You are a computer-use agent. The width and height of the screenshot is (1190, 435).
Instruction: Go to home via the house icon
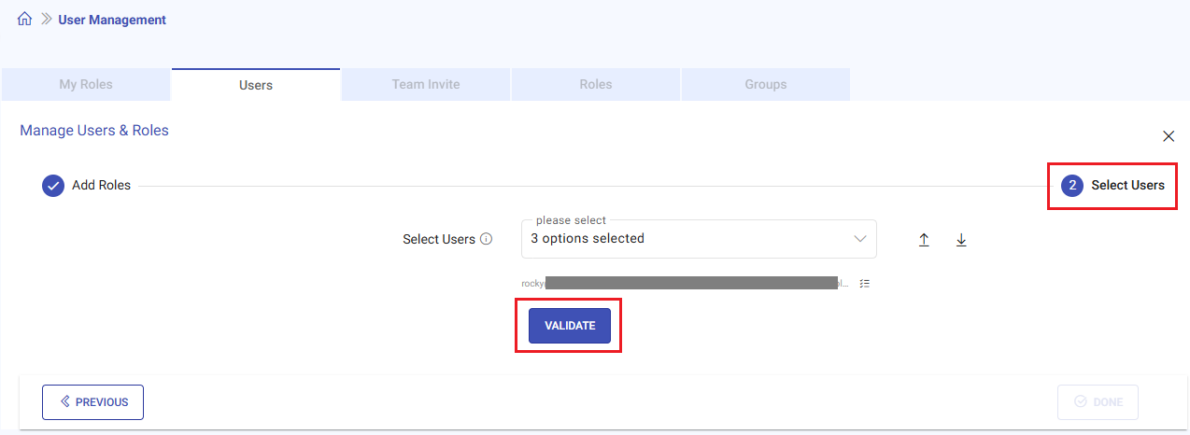pyautogui.click(x=25, y=19)
